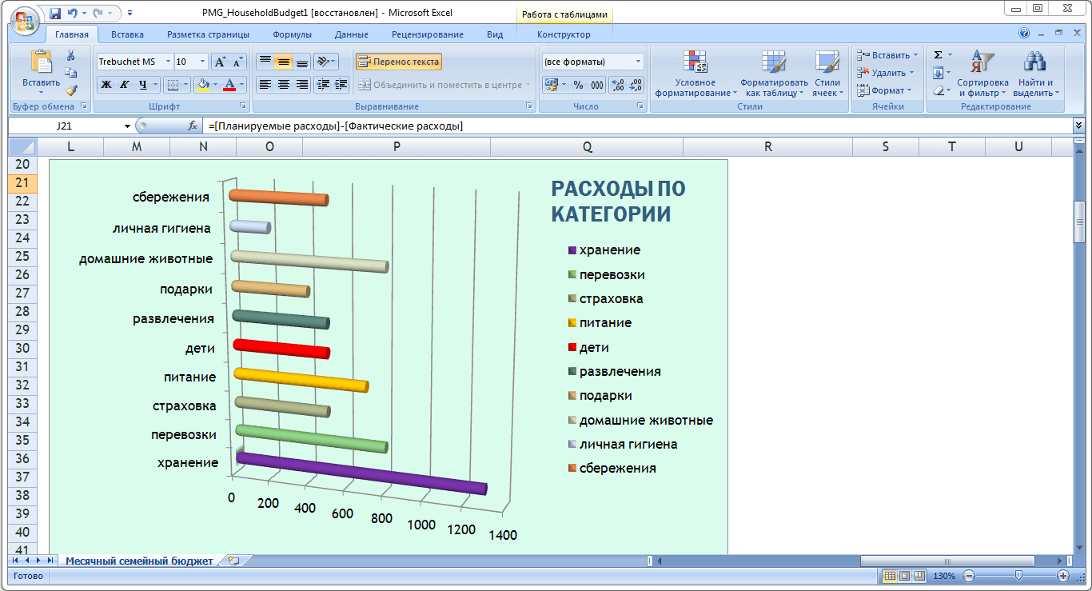Click the Удалить button in Ячейки group
1092x591 pixels.
point(883,73)
